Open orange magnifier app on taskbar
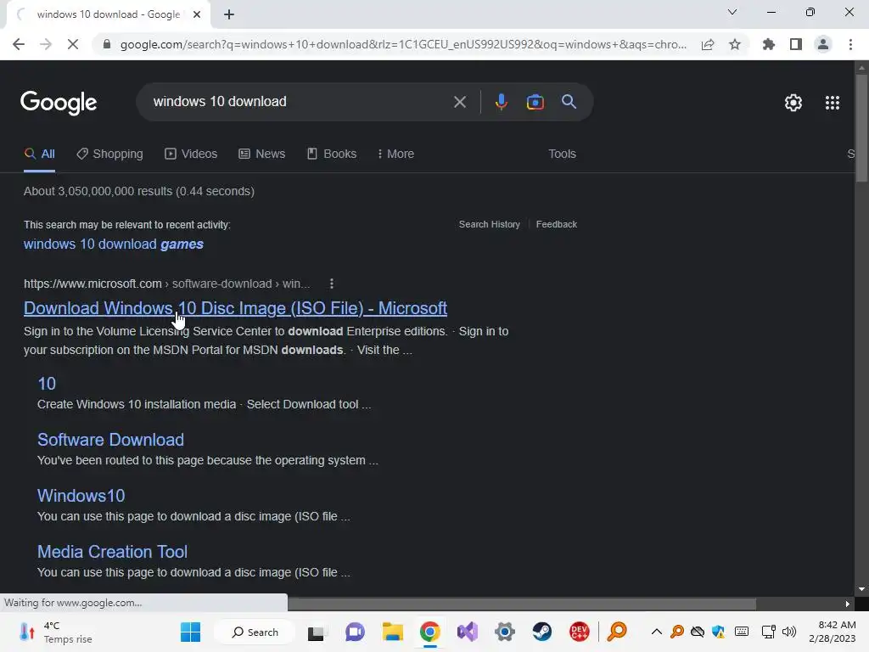The image size is (869, 652). (617, 632)
